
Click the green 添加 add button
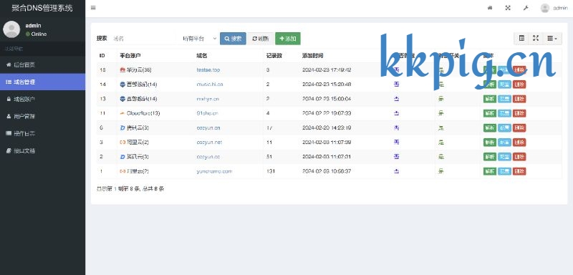click(x=288, y=39)
